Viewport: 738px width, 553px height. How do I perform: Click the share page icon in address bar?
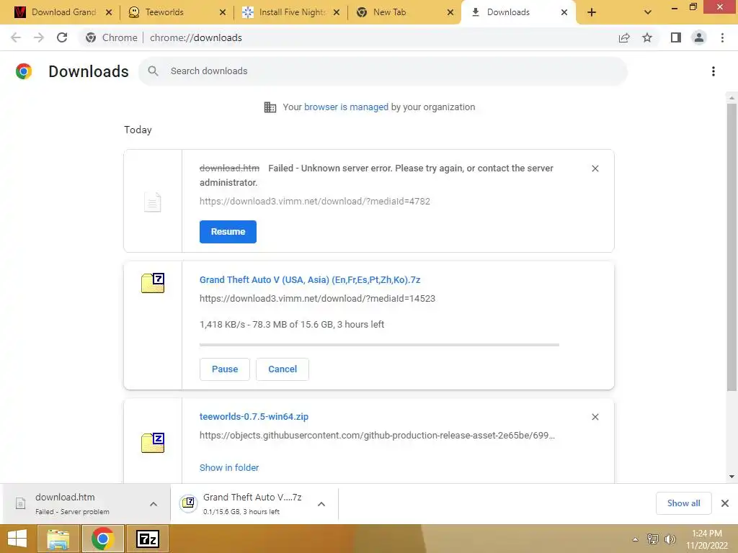click(x=624, y=37)
